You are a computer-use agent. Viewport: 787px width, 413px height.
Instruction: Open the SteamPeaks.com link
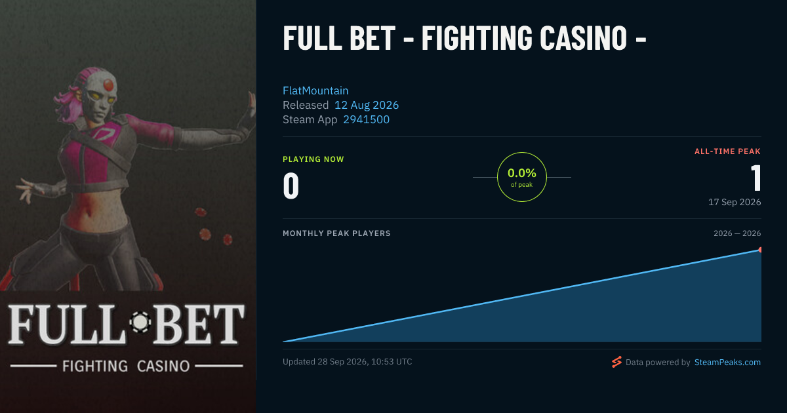click(x=727, y=362)
